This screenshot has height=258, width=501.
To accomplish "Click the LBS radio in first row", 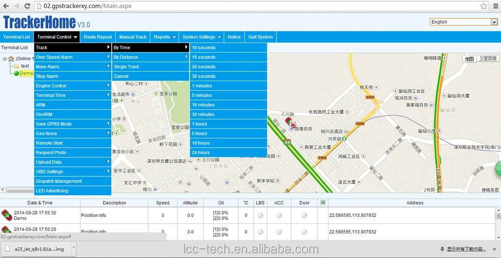I will point(260,215).
